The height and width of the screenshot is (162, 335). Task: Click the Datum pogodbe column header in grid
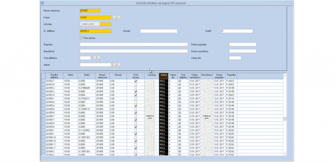(x=219, y=76)
